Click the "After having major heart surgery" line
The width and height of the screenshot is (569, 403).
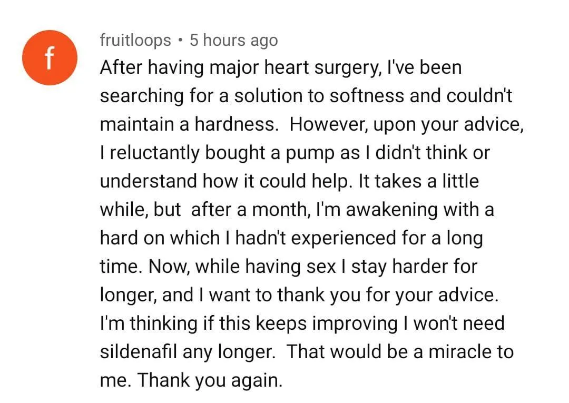280,68
